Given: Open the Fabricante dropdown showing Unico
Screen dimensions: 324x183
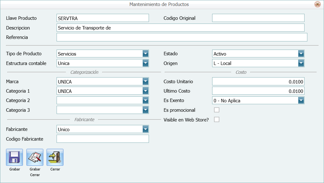Looking at the screenshot, I should (x=146, y=129).
